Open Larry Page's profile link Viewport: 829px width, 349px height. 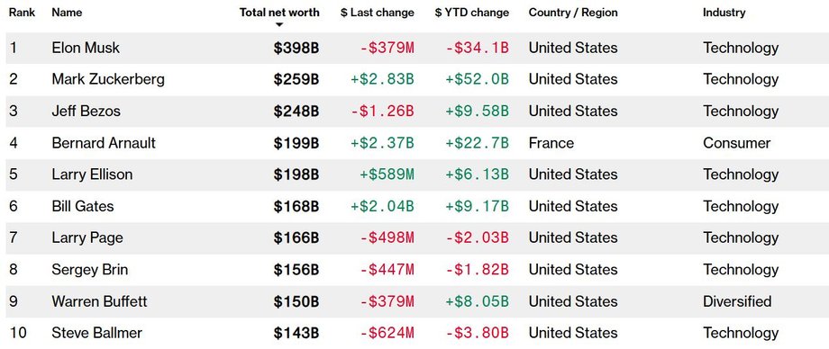click(x=87, y=238)
